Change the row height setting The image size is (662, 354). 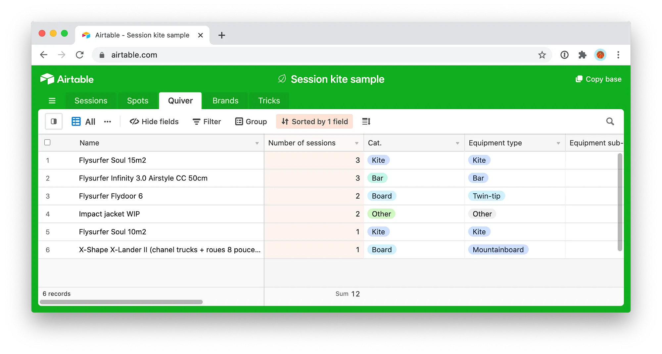366,122
